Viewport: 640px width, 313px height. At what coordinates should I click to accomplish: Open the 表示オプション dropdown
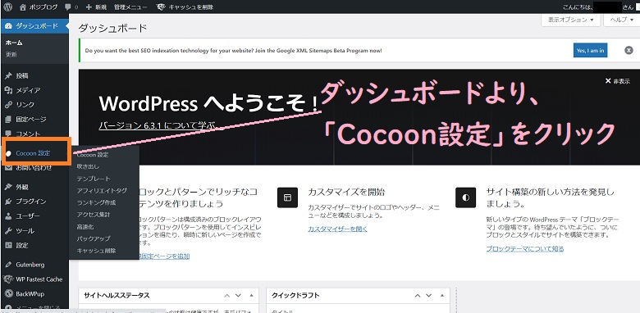(570, 20)
